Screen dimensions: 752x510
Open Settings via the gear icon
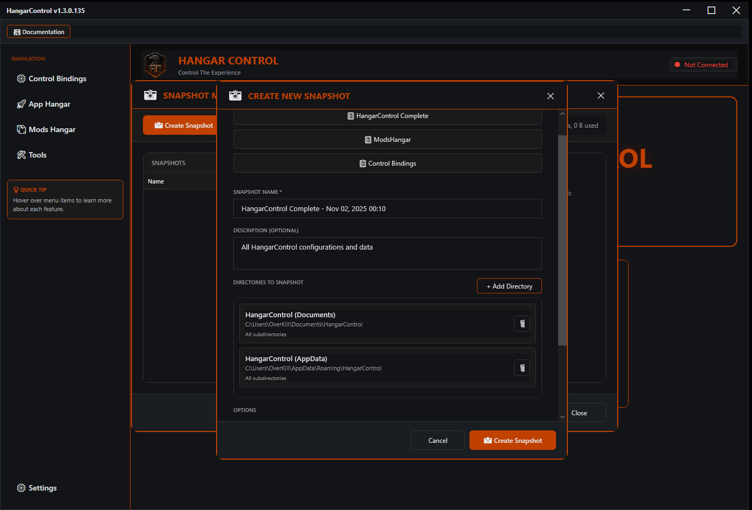[20, 488]
